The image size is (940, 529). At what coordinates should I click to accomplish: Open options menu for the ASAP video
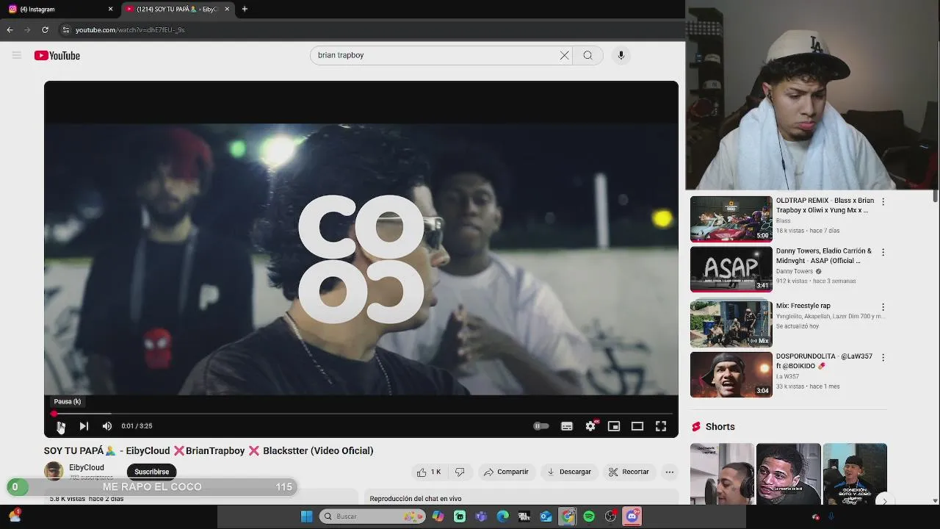coord(883,252)
